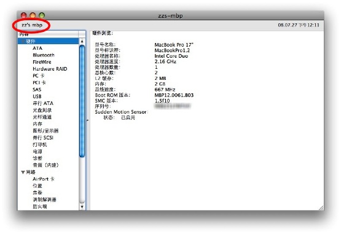341x234 pixels.
Task: Click the blue sidebar scrollbar thumb
Action: 82,101
